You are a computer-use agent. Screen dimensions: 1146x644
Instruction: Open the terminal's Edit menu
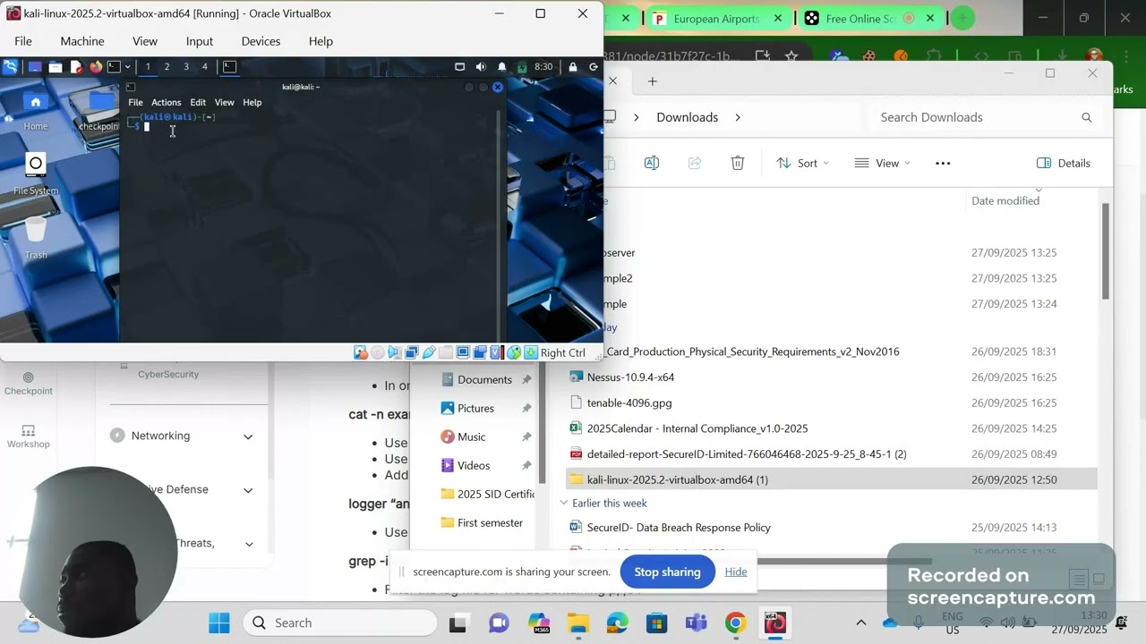(198, 102)
